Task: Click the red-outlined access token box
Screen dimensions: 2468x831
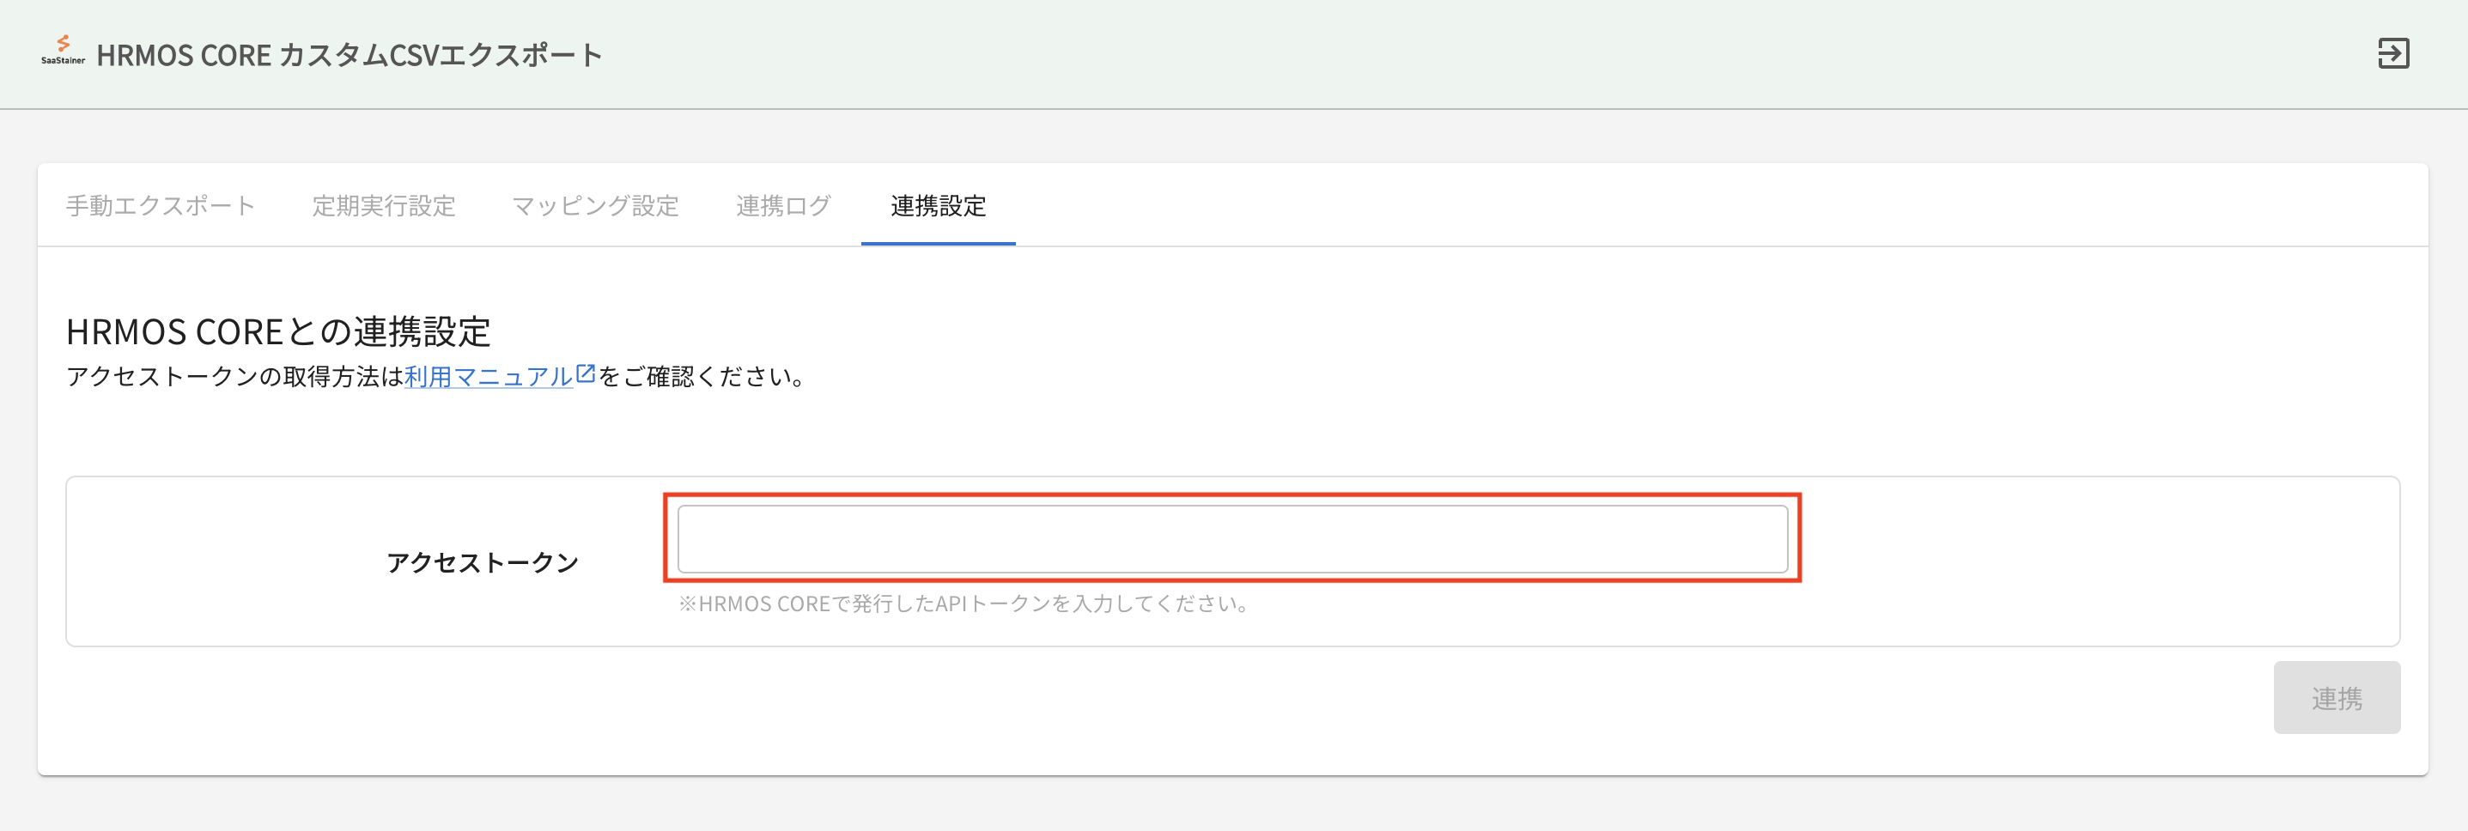Action: click(x=1231, y=538)
